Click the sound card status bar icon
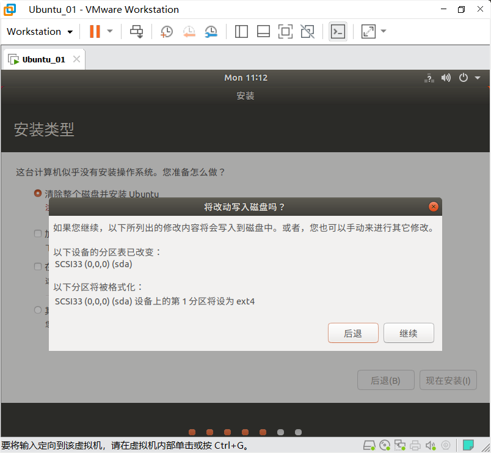Image resolution: width=491 pixels, height=453 pixels. click(431, 445)
